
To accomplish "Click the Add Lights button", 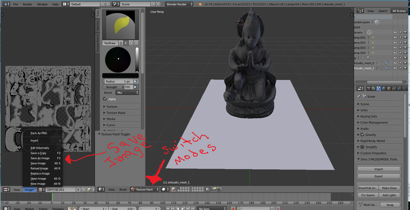I will pos(389,195).
